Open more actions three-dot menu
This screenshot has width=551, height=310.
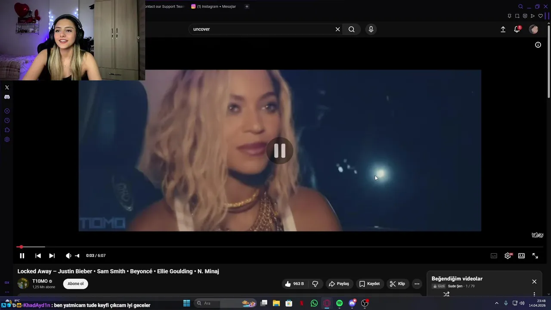point(417,284)
